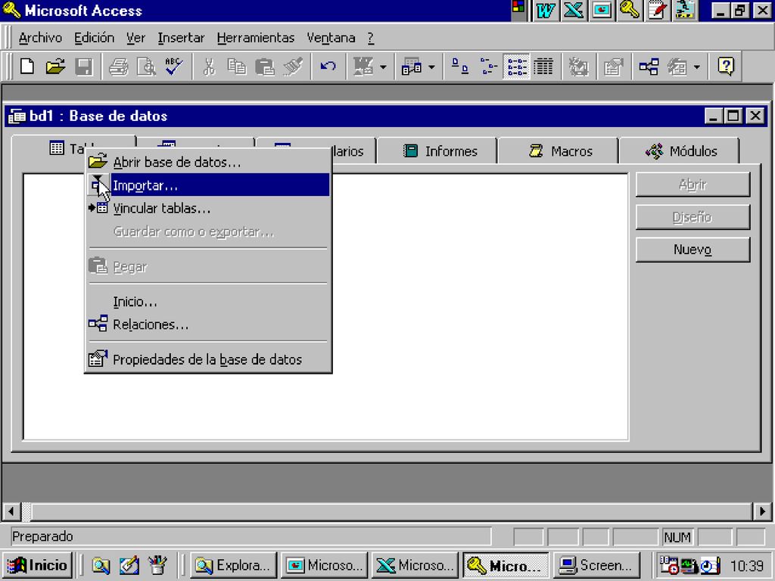Click the Print icon in the toolbar
The image size is (775, 581).
coord(119,67)
